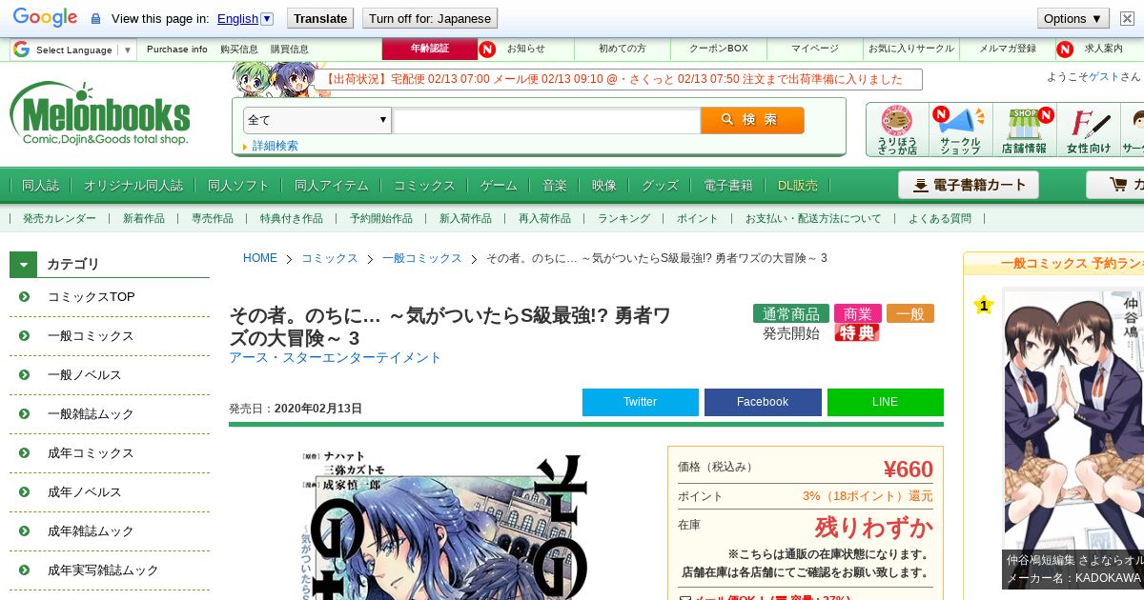
Task: Go to HOME breadcrumb link
Action: [x=260, y=258]
